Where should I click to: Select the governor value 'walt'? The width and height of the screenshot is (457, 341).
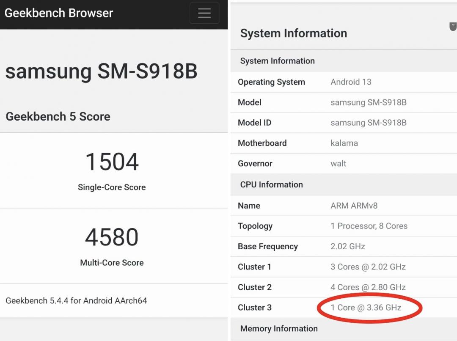[339, 163]
